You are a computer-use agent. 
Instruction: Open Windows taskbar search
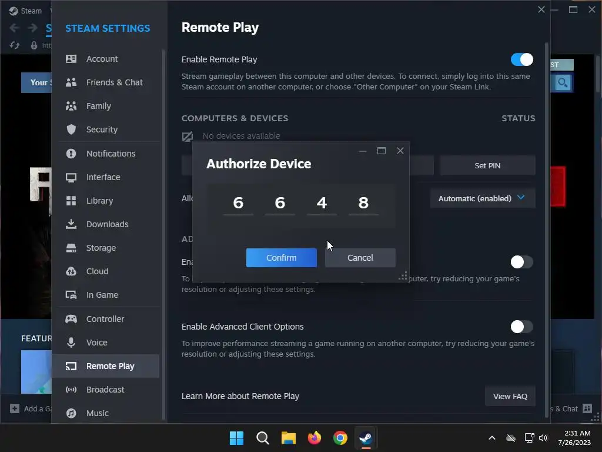tap(263, 438)
